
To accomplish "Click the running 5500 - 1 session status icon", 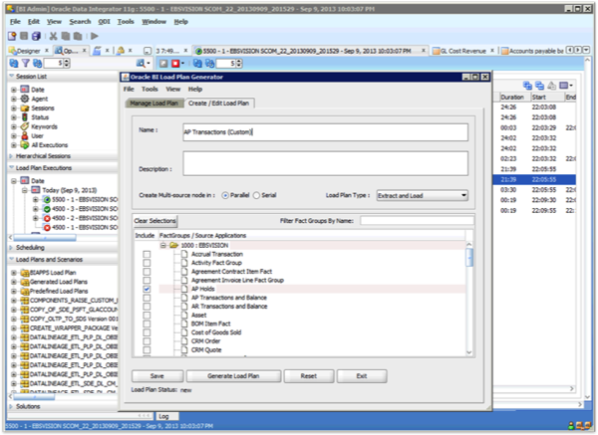I will click(x=47, y=200).
